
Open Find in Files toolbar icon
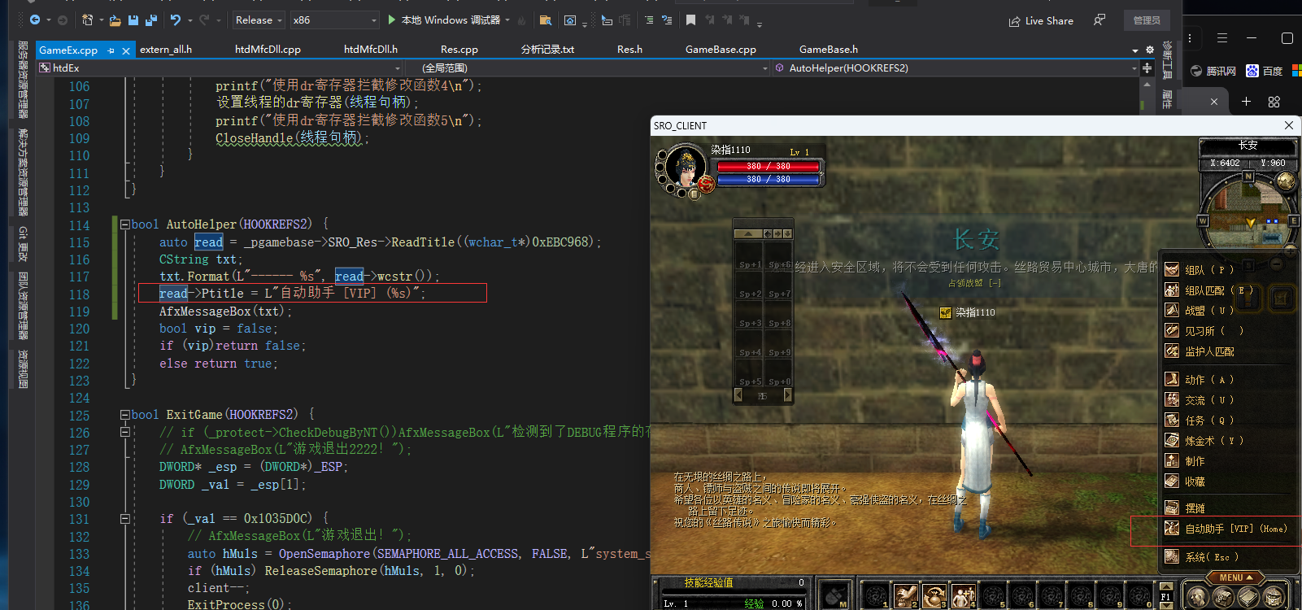(x=546, y=20)
